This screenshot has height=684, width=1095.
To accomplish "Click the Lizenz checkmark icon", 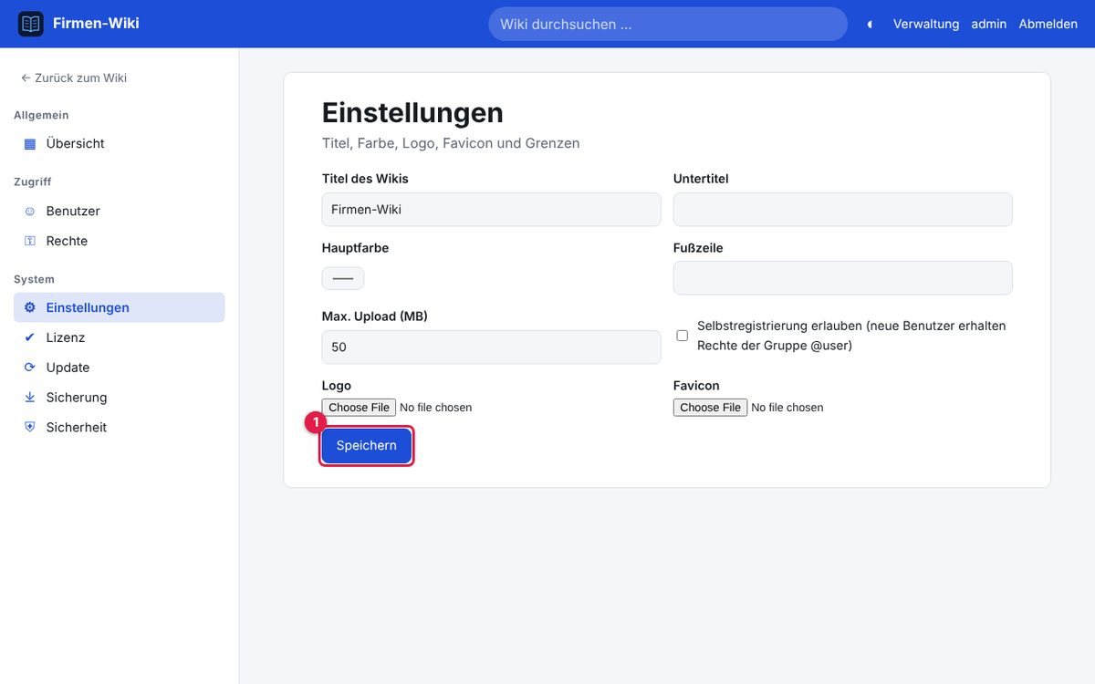I will coord(30,338).
